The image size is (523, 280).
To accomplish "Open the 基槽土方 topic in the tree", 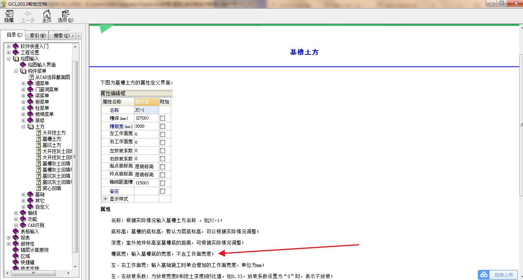I will 52,139.
